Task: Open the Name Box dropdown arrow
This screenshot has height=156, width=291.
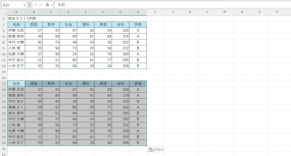Action: point(24,5)
